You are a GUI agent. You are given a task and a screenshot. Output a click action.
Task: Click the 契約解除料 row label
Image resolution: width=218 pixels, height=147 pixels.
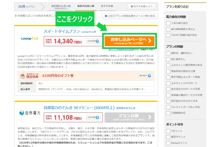coord(26,83)
